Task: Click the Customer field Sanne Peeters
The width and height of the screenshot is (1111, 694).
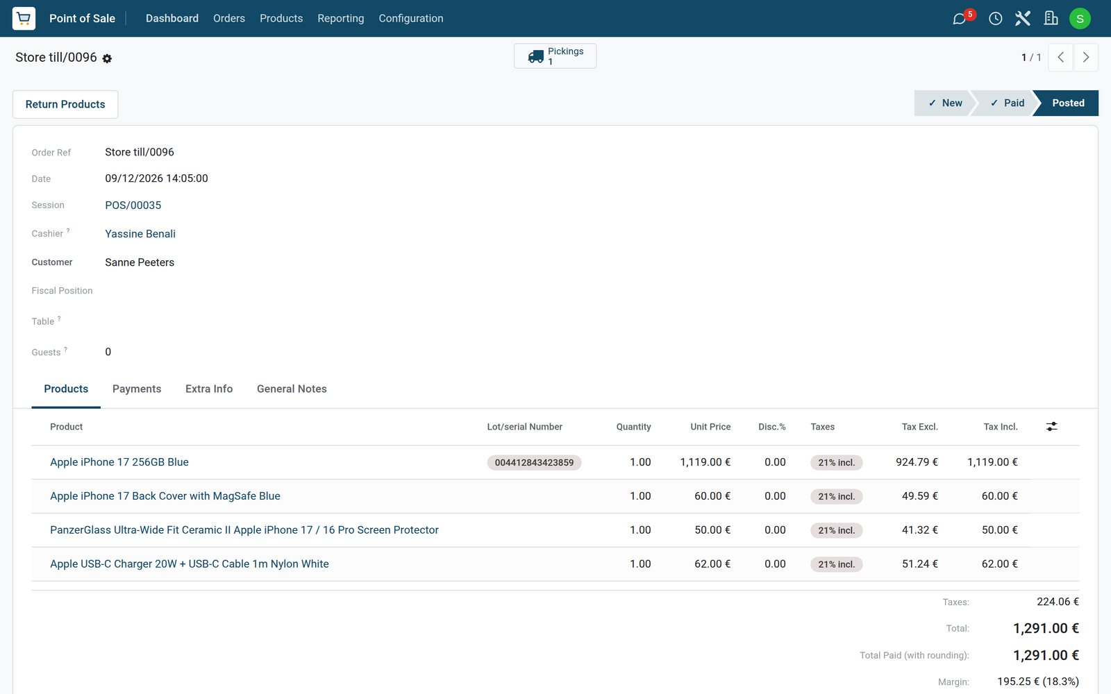Action: click(x=140, y=262)
